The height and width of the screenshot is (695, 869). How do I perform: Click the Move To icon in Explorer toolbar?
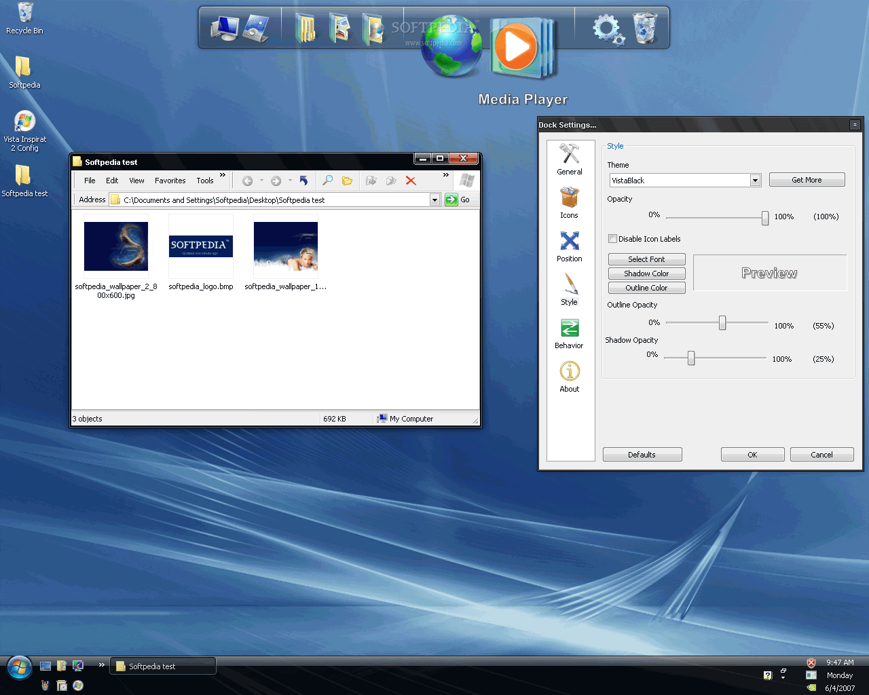371,181
